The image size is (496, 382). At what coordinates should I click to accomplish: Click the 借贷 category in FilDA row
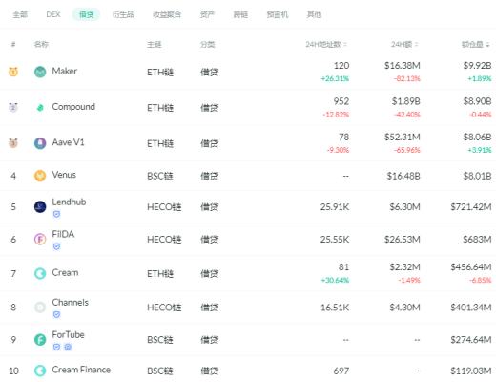[209, 240]
